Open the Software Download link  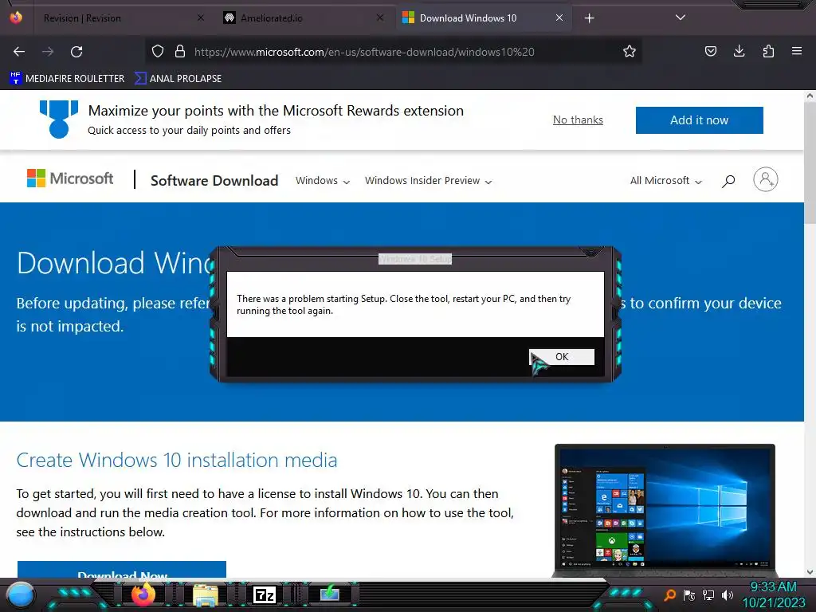pyautogui.click(x=214, y=181)
